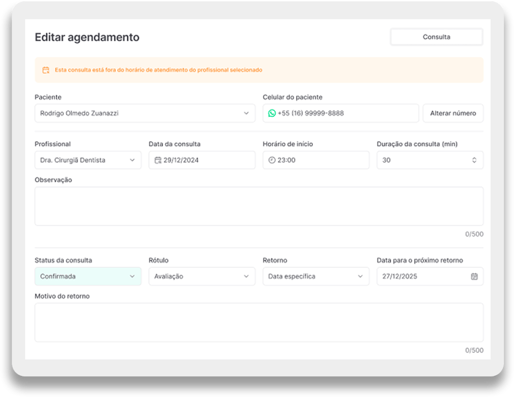
Task: Click the 'Data para o próximo retorno' label
Action: coord(420,260)
